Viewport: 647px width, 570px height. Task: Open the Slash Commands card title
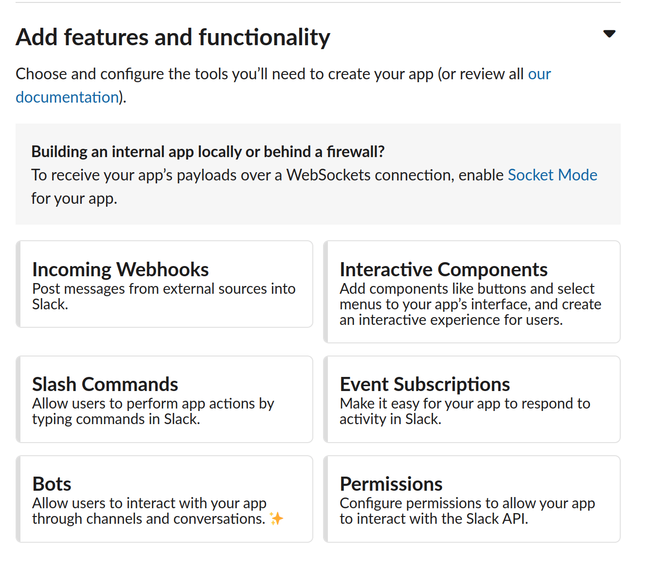point(105,384)
